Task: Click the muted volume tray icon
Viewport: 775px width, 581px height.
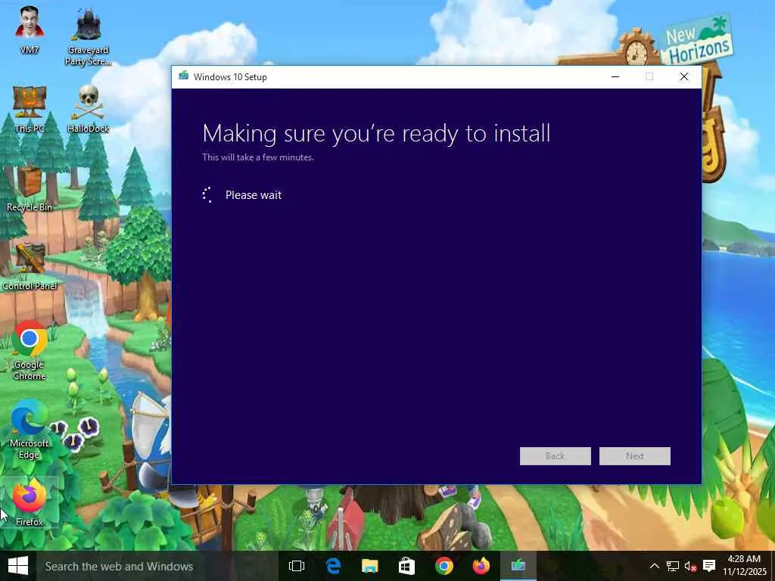Action: (690, 566)
